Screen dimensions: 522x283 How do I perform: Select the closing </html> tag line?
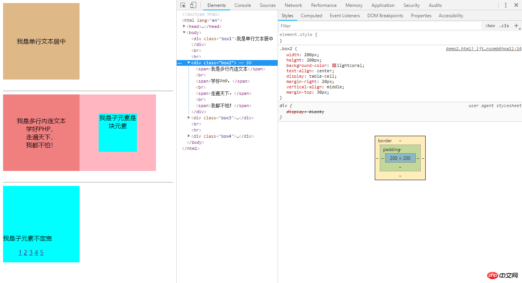coord(191,148)
